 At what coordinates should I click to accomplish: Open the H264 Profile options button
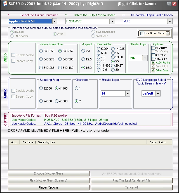click(x=153, y=63)
